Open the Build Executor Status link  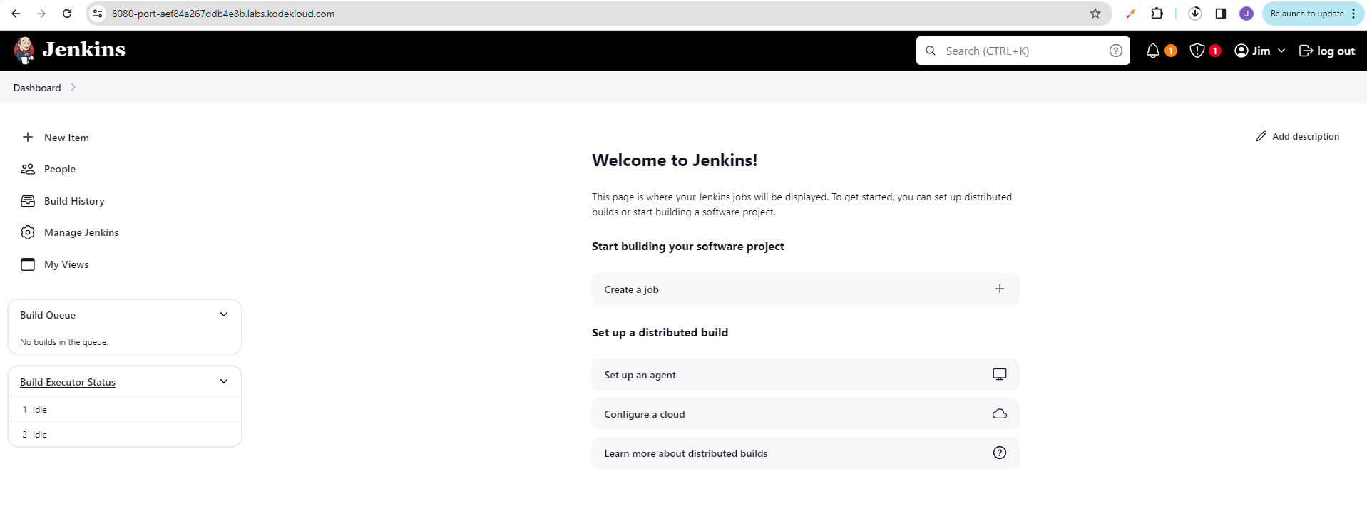pyautogui.click(x=68, y=382)
